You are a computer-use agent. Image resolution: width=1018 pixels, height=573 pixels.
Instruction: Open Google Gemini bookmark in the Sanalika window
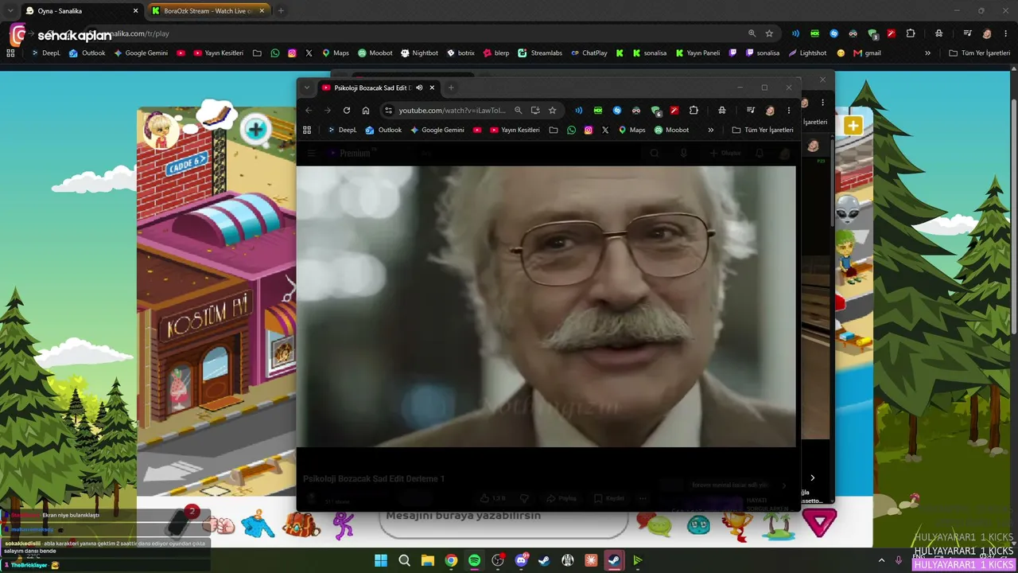(141, 53)
